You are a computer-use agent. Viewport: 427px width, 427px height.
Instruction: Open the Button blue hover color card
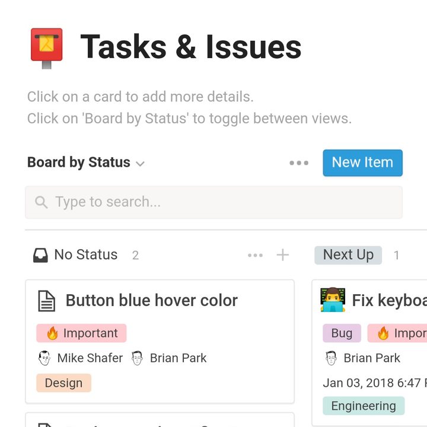[x=160, y=341]
